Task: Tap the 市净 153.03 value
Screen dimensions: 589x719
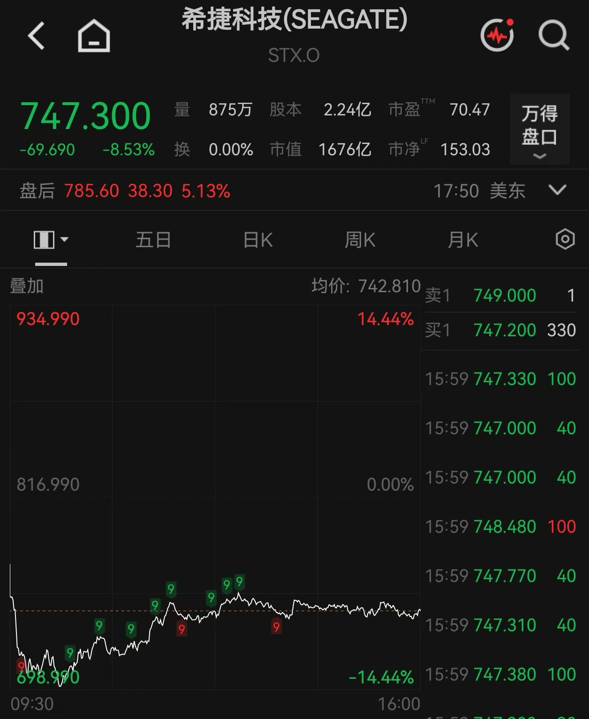Action: click(x=465, y=150)
